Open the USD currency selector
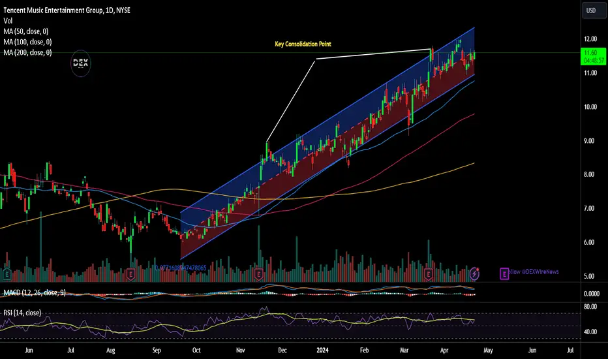The width and height of the screenshot is (608, 359). click(594, 10)
